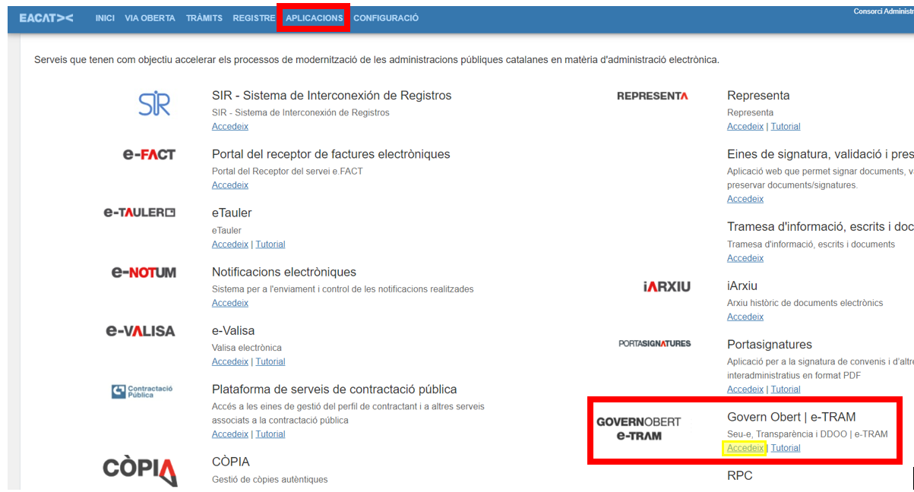Click Accedeix under Representa
914x492 pixels.
tap(745, 127)
